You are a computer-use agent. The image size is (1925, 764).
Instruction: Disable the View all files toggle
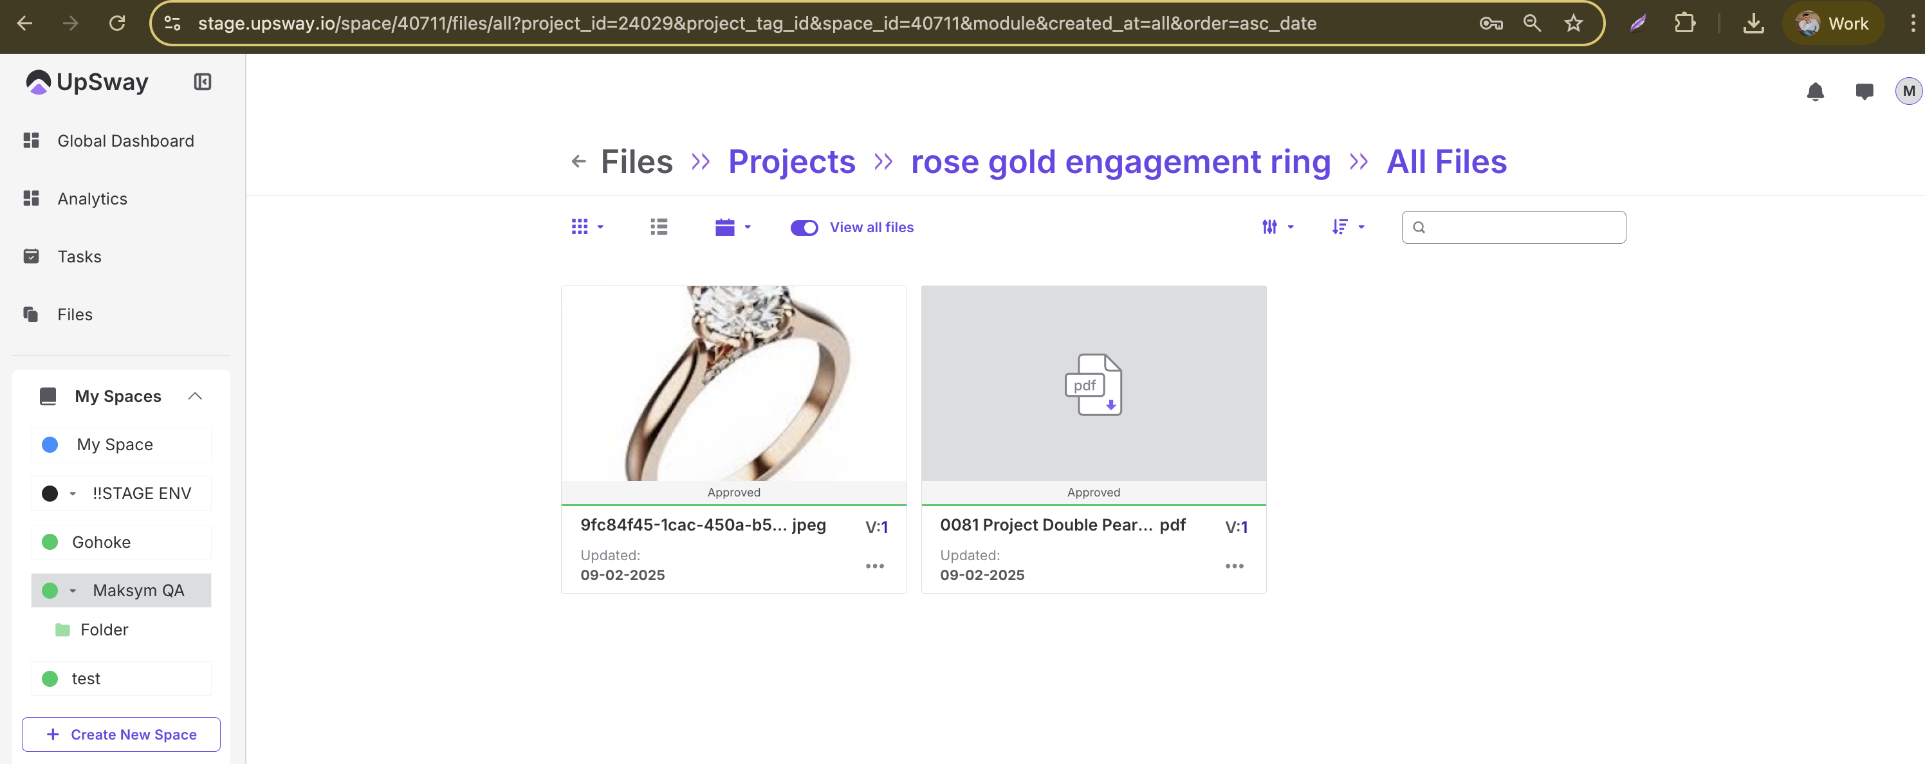click(x=804, y=227)
